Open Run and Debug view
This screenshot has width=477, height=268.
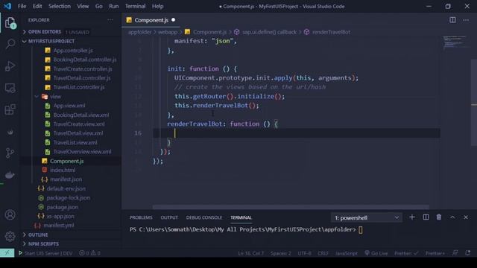[10, 66]
